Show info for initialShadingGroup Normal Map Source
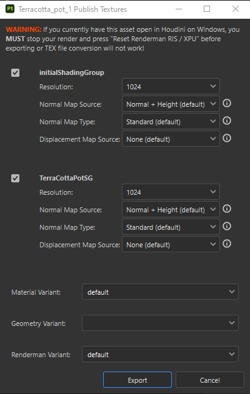The image size is (250, 394). (227, 103)
